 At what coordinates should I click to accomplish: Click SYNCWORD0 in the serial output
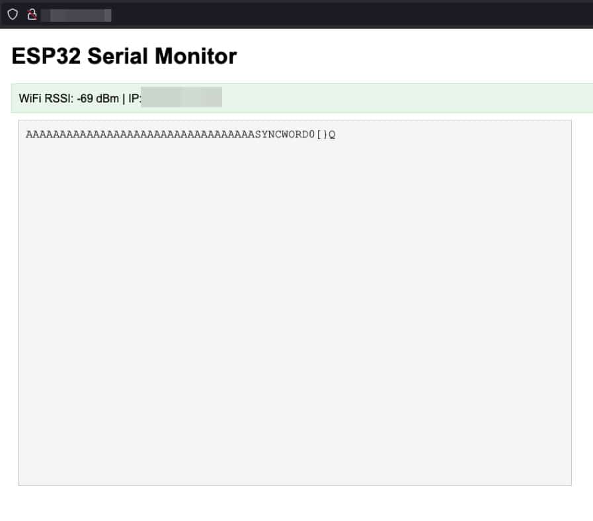(x=285, y=134)
